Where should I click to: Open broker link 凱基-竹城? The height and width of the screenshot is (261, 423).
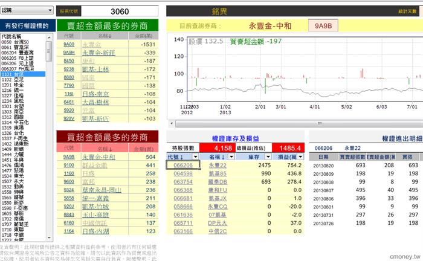(x=95, y=207)
